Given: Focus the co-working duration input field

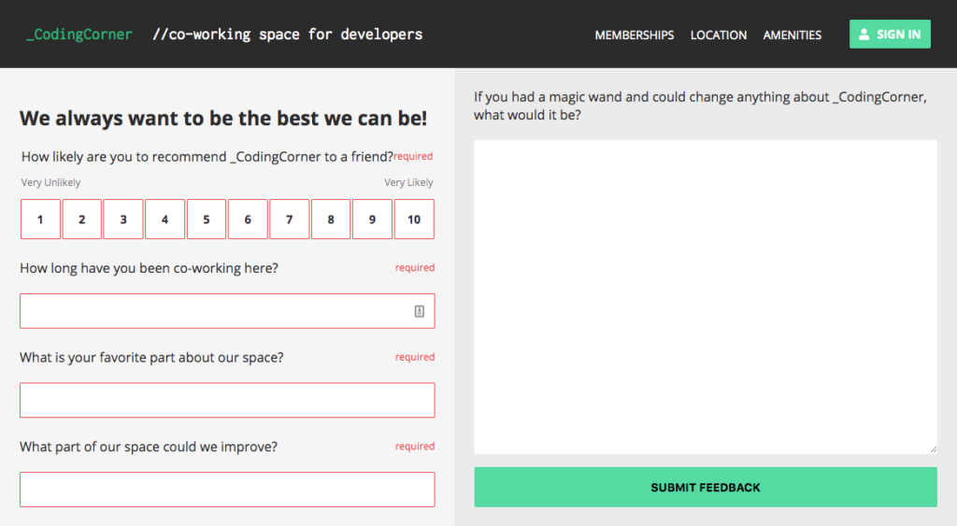Looking at the screenshot, I should (227, 311).
